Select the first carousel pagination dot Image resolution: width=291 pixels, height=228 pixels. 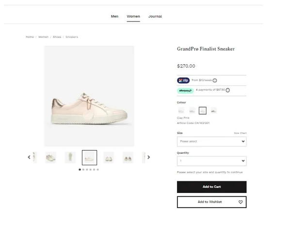click(80, 170)
